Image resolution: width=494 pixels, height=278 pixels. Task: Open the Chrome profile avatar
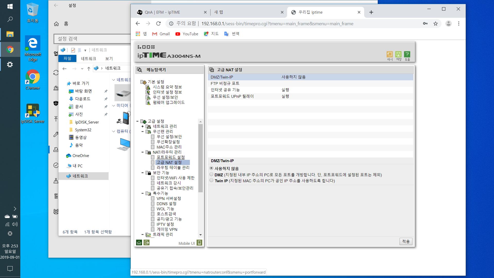pyautogui.click(x=448, y=24)
